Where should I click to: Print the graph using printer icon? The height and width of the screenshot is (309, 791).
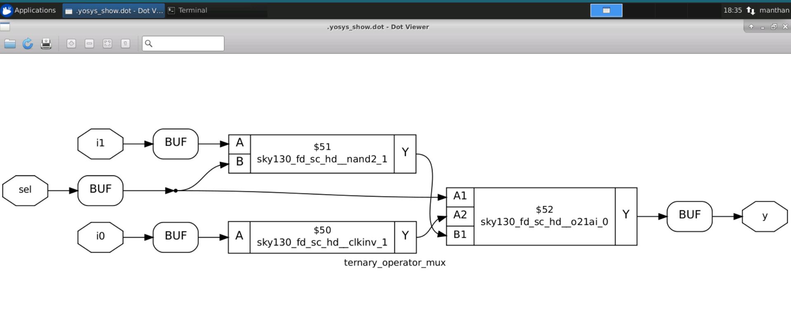click(x=46, y=44)
